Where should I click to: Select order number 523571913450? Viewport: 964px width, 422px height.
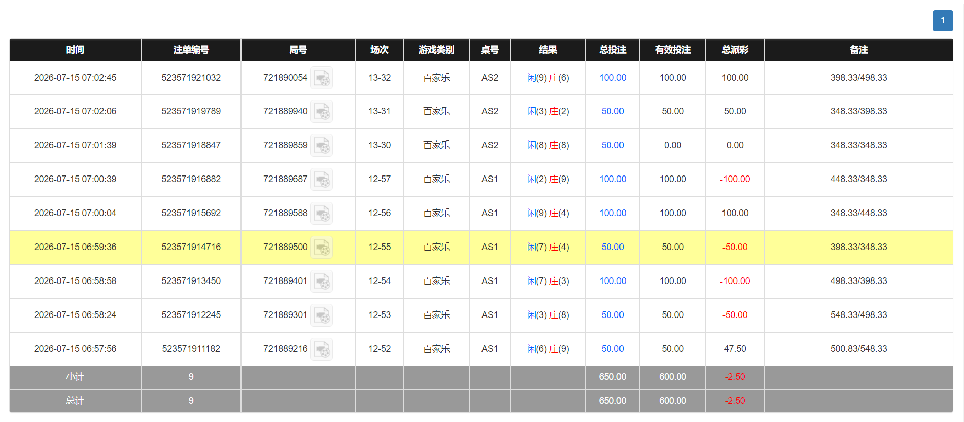[x=191, y=281]
